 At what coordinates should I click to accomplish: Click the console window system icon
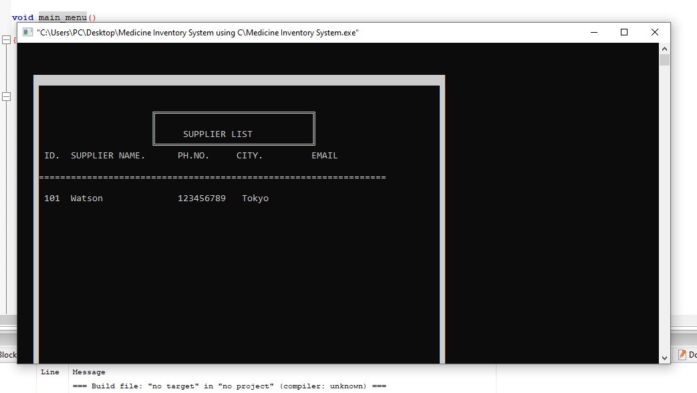(x=27, y=32)
